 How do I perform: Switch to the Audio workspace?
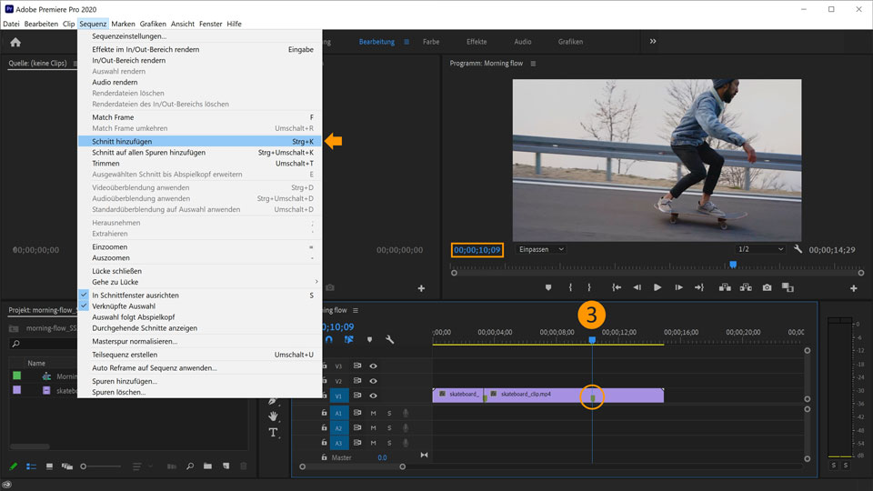523,42
